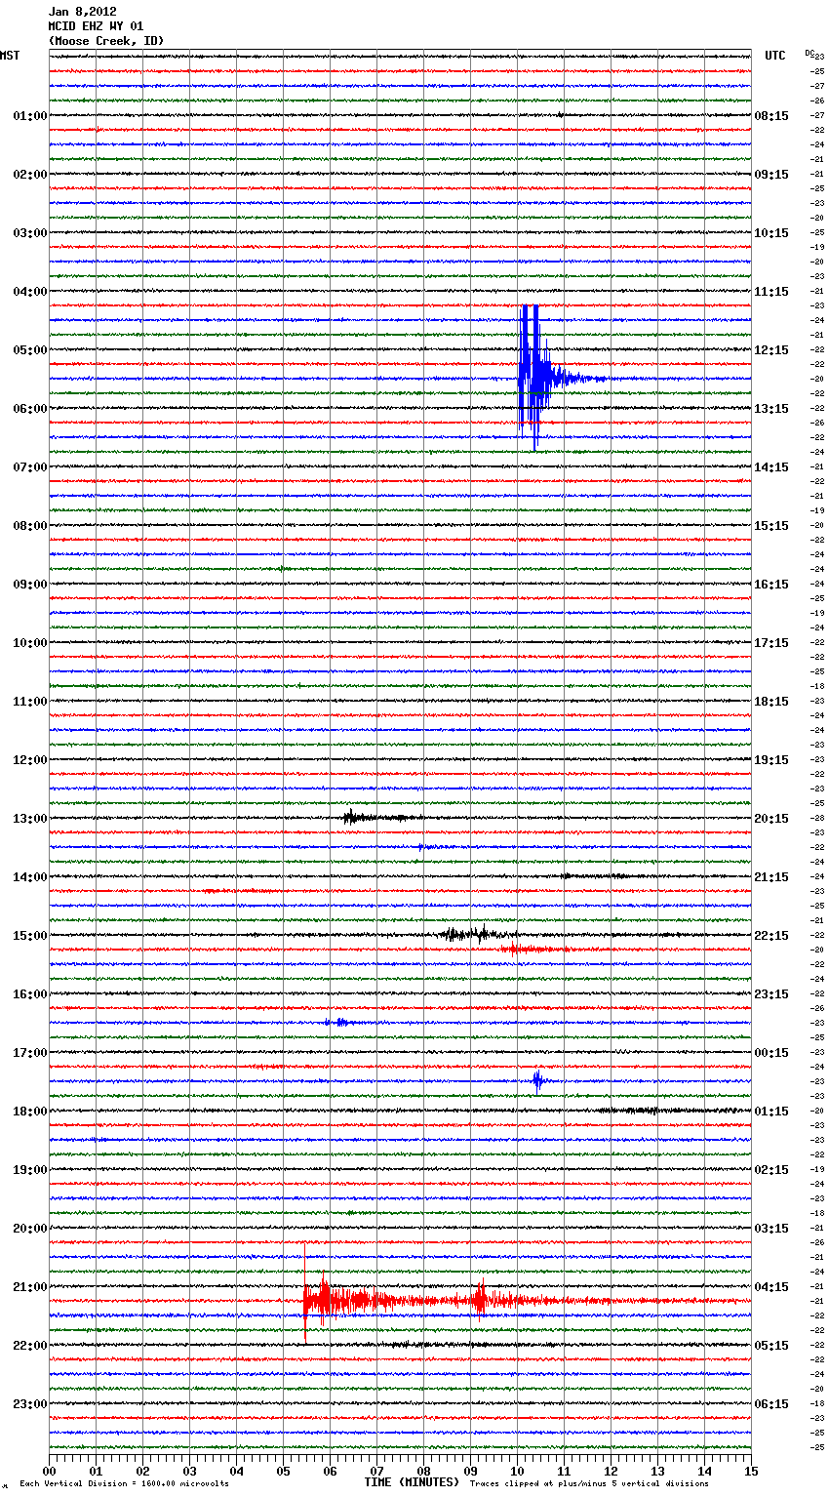Viewport: 829px width, 1497px height.
Task: Click the date label 'Jan 8,2012'
Action: click(x=82, y=12)
